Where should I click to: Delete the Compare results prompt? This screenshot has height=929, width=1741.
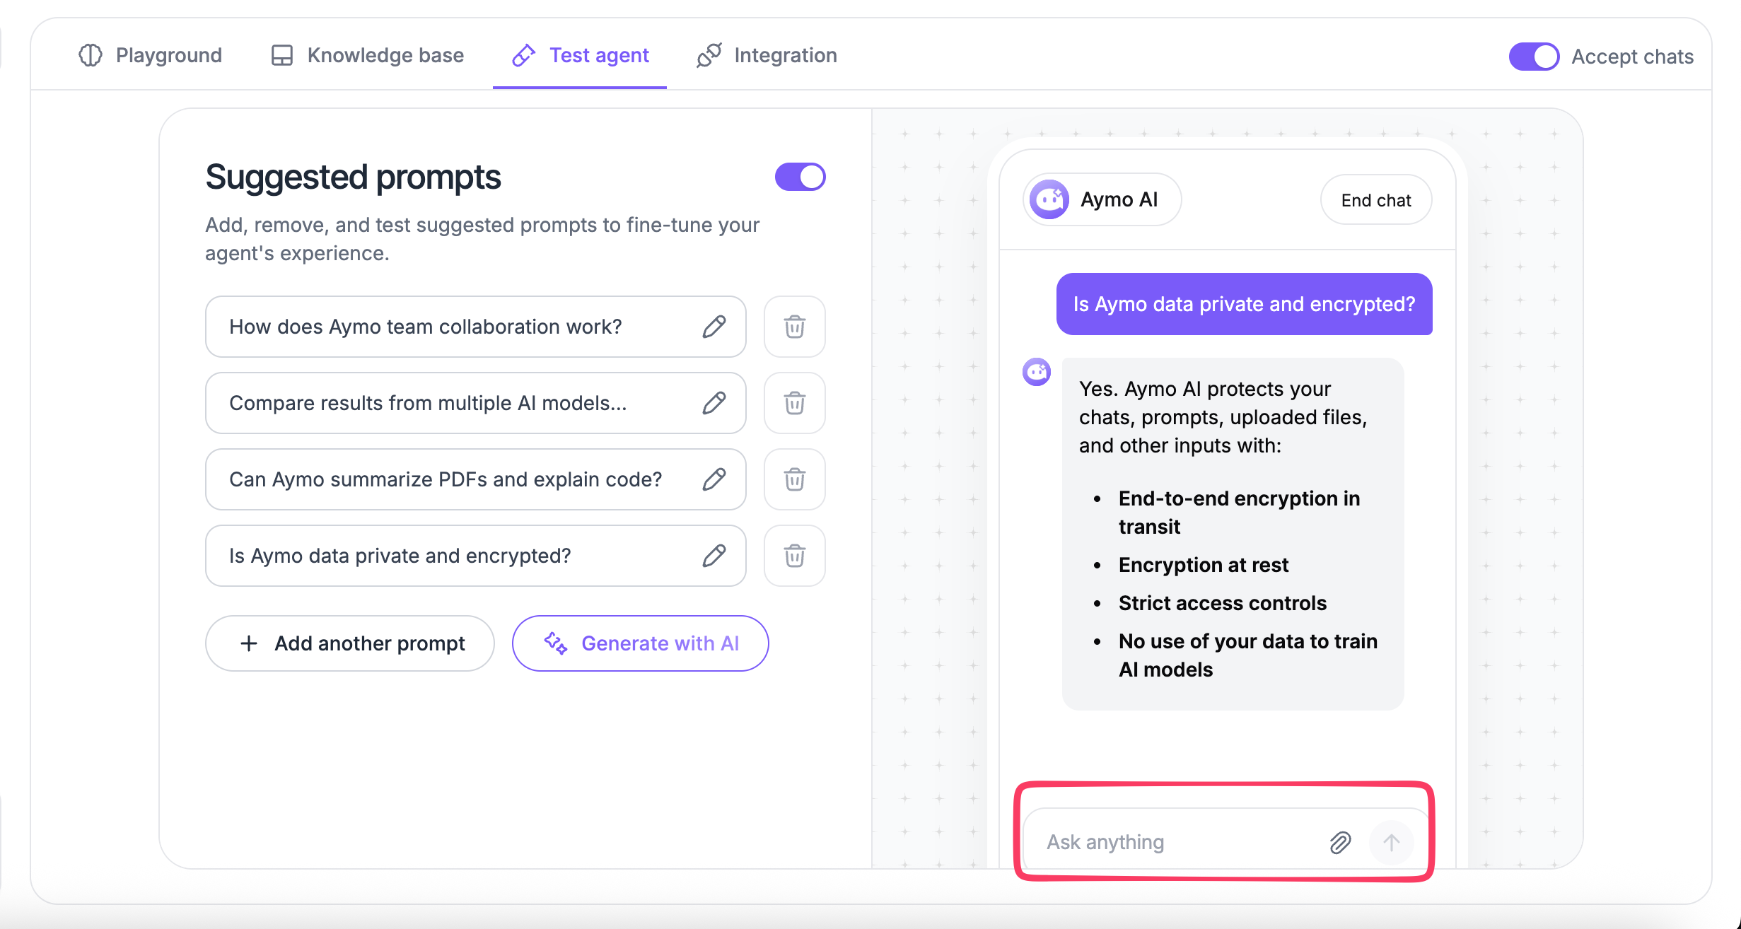click(x=794, y=403)
